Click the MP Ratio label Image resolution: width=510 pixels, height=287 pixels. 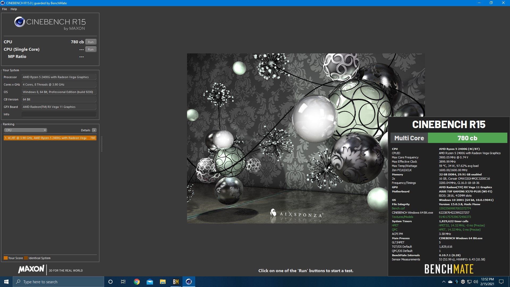[x=17, y=57]
